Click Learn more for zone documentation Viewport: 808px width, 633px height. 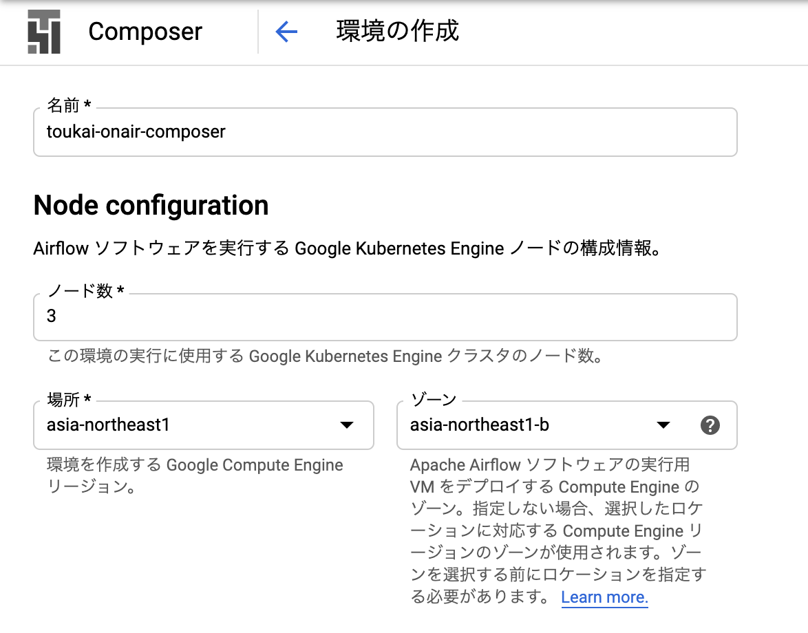604,597
